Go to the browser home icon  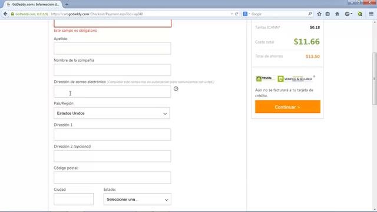[337, 14]
